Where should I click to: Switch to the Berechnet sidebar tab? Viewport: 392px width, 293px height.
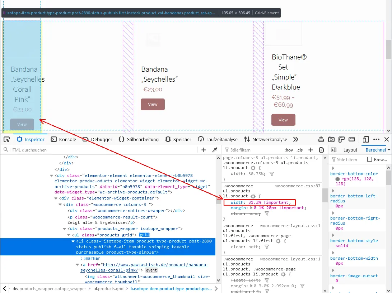point(375,150)
